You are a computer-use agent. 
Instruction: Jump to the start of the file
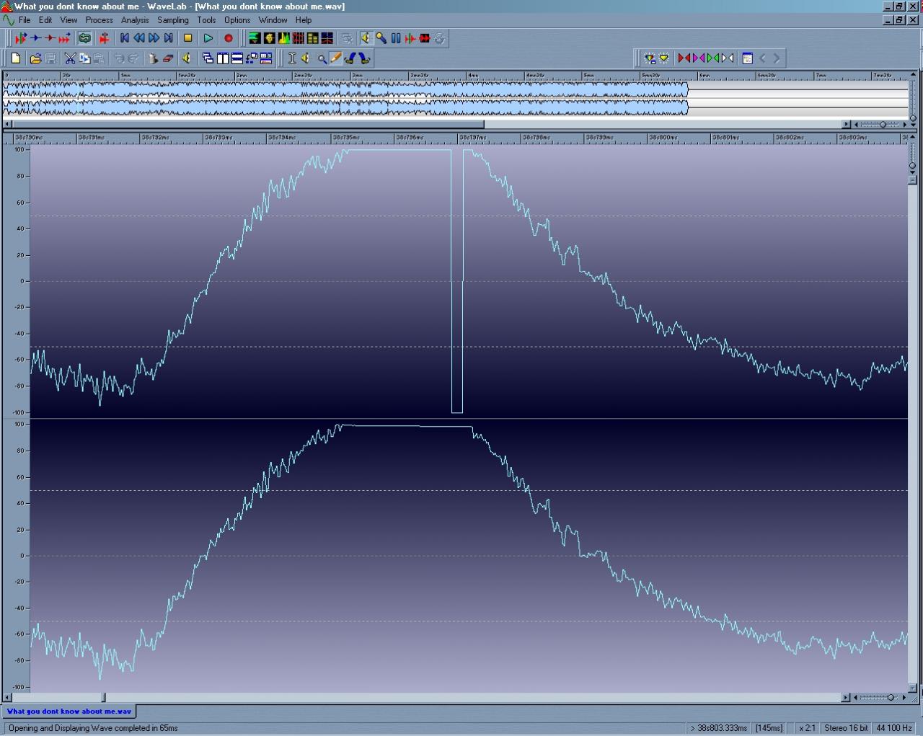tap(125, 38)
